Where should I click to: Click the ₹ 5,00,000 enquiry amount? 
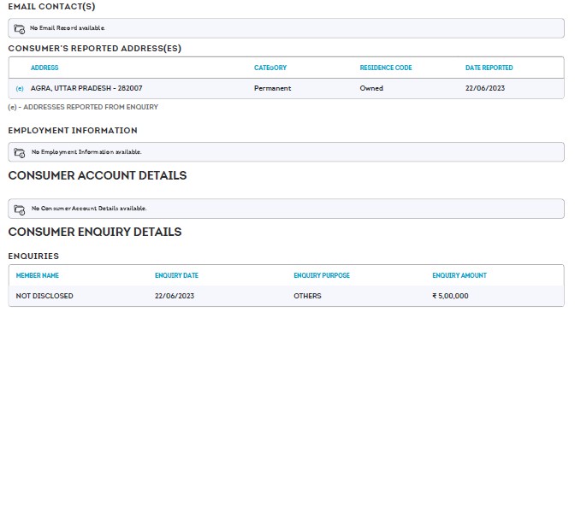[450, 296]
